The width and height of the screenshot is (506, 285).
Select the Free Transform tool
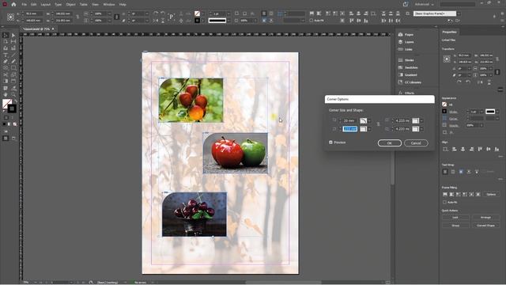(x=13, y=74)
